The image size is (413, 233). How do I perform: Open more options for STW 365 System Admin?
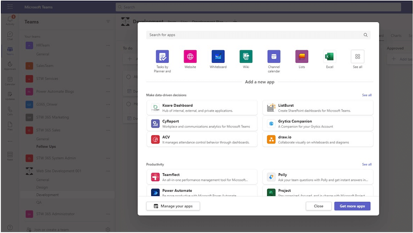108,158
